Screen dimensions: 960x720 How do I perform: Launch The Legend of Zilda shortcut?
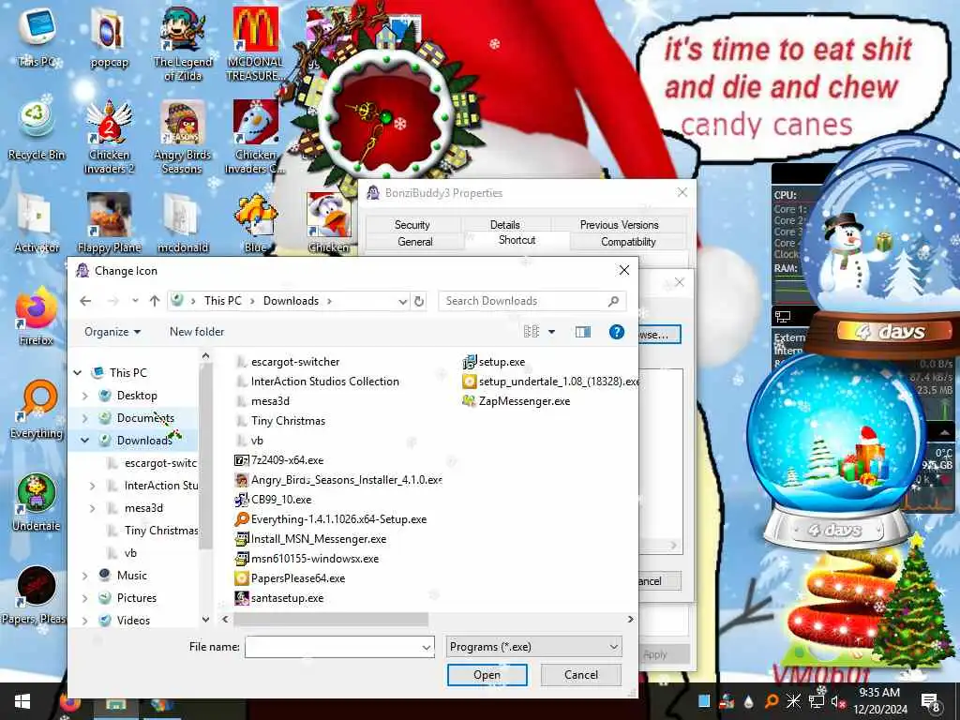pos(183,43)
